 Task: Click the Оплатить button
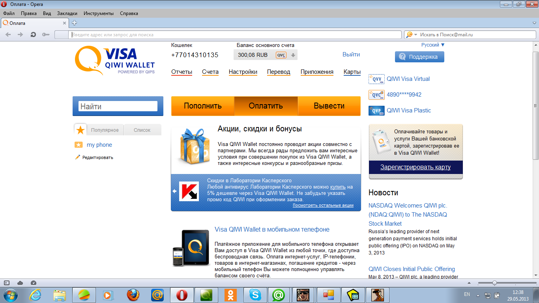click(266, 106)
